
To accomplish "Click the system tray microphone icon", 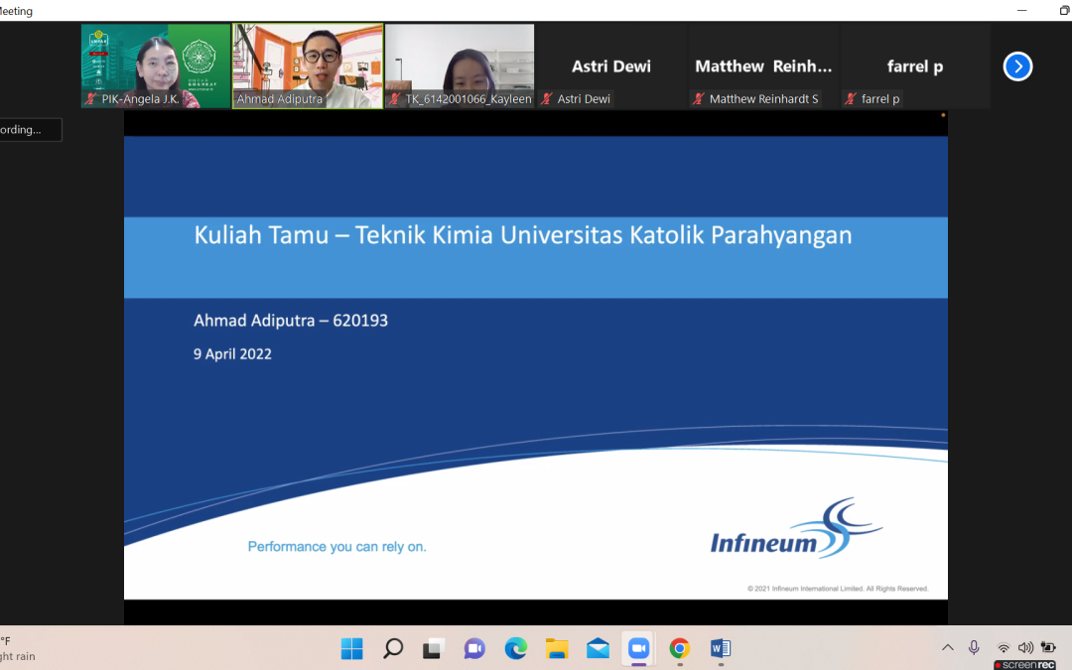I will [x=974, y=647].
